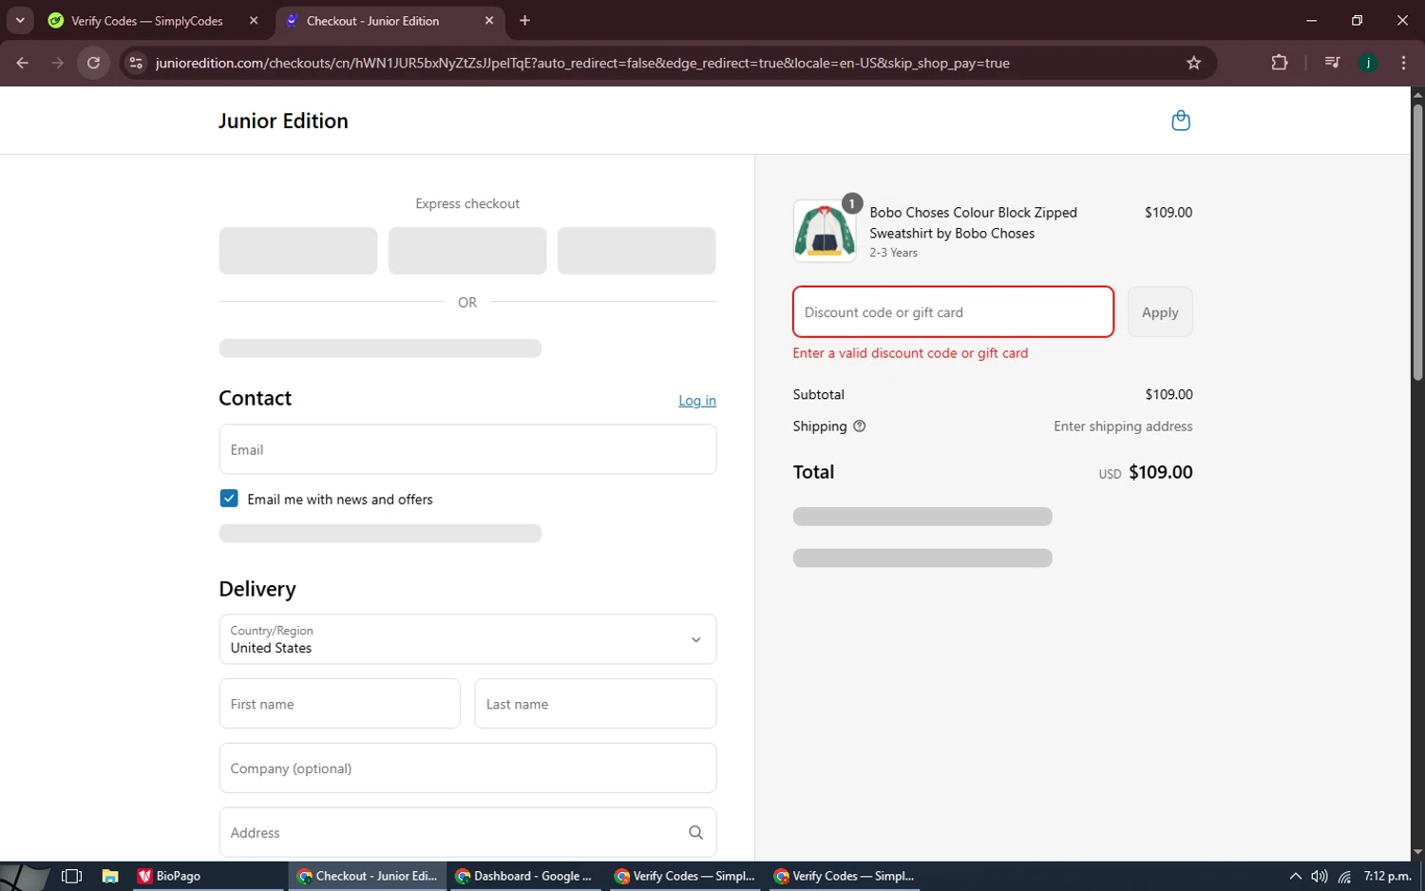Image resolution: width=1425 pixels, height=891 pixels.
Task: Click the taskbar clock showing 7:12 p.m.
Action: [x=1387, y=876]
